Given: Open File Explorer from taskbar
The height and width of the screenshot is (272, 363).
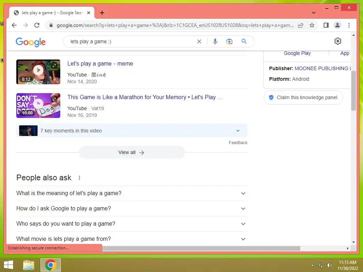Looking at the screenshot, I should 29,265.
